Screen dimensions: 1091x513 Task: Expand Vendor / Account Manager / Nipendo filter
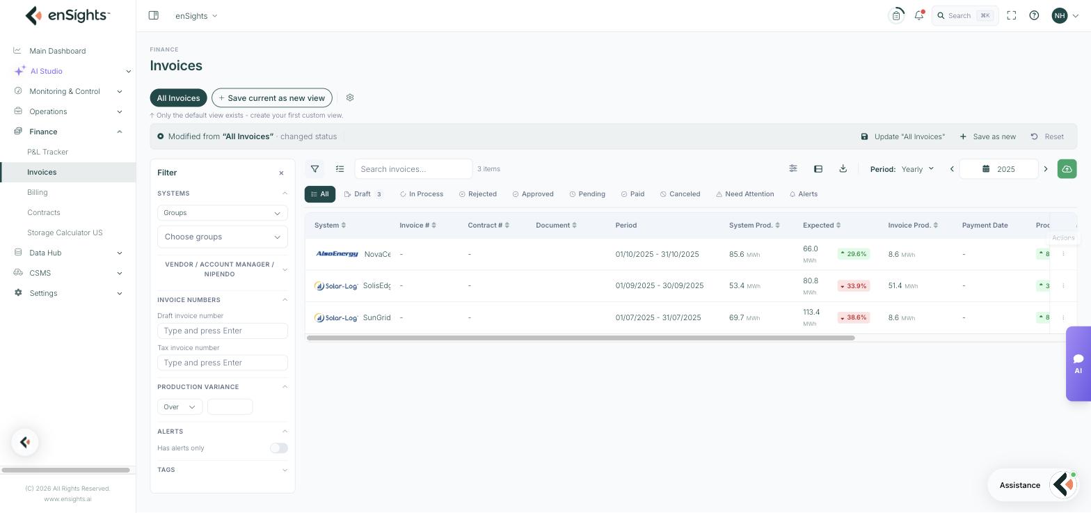pos(223,269)
